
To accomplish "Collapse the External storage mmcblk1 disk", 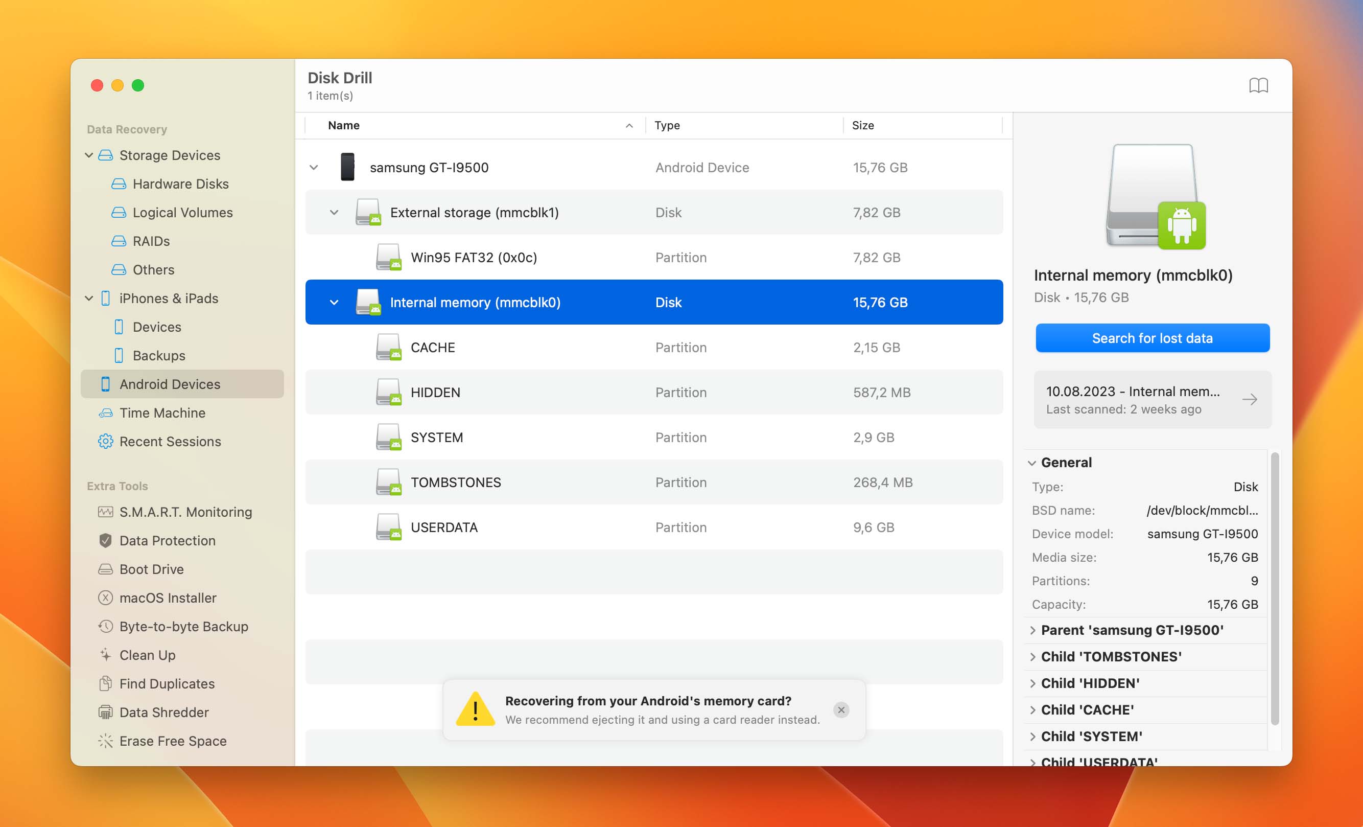I will (334, 212).
